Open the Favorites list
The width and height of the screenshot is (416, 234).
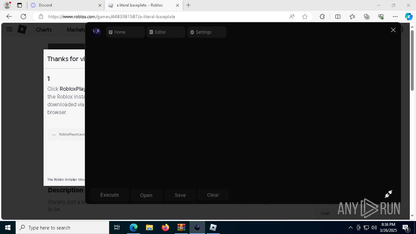click(352, 17)
